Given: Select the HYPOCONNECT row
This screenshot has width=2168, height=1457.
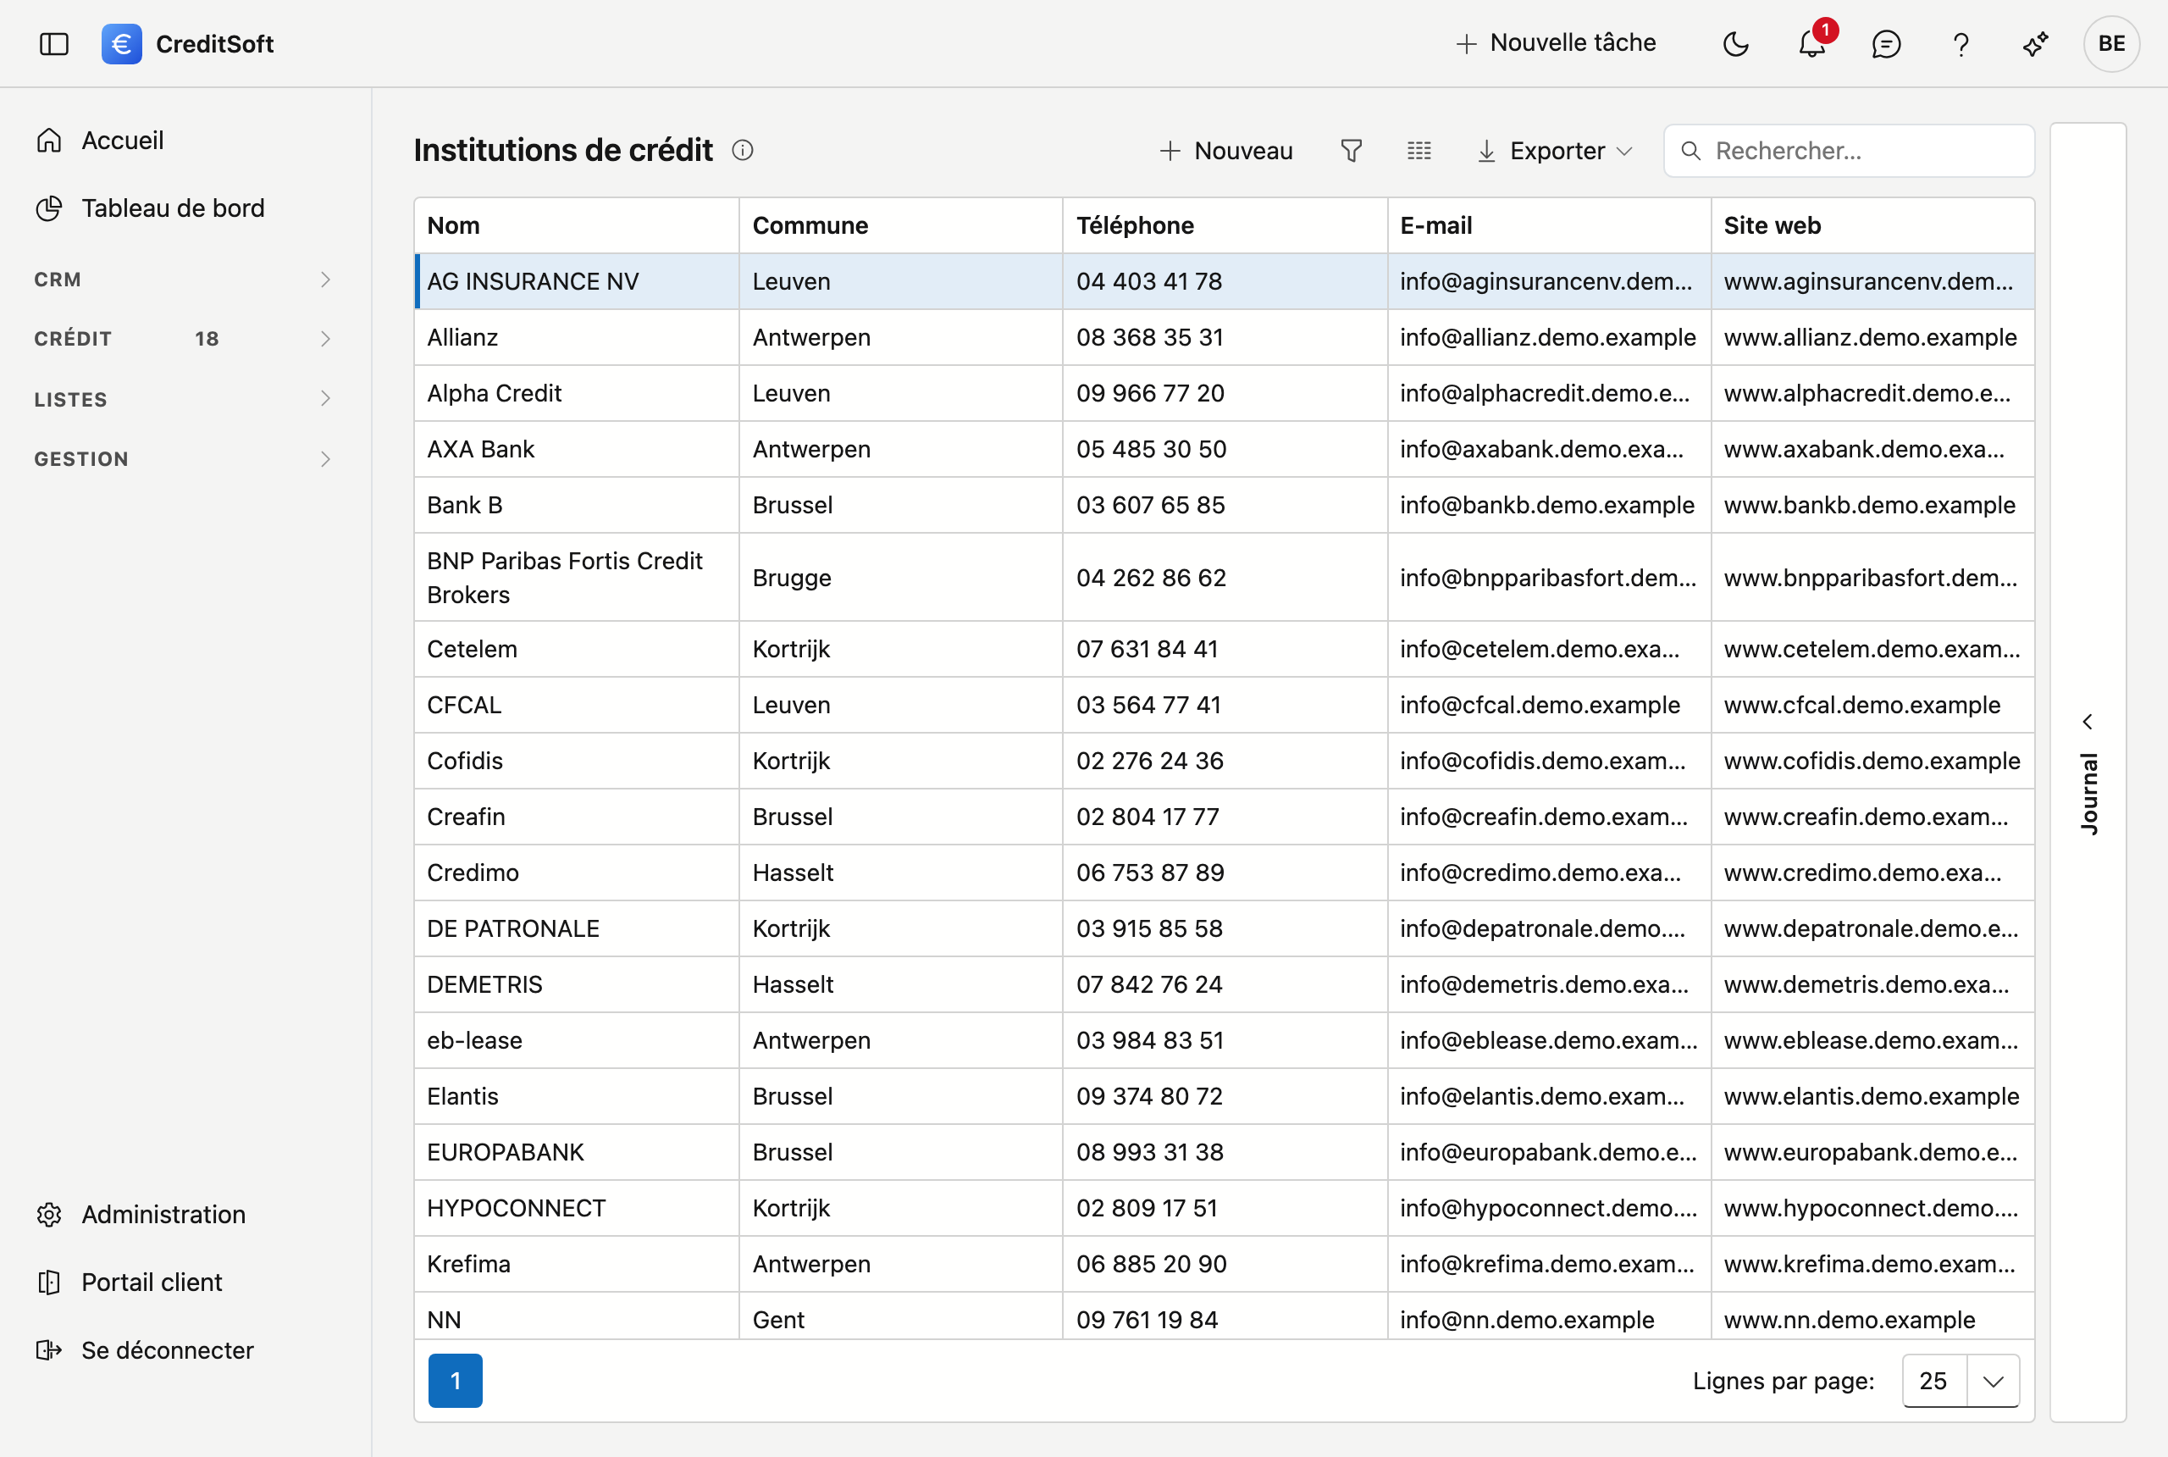Looking at the screenshot, I should 1225,1208.
